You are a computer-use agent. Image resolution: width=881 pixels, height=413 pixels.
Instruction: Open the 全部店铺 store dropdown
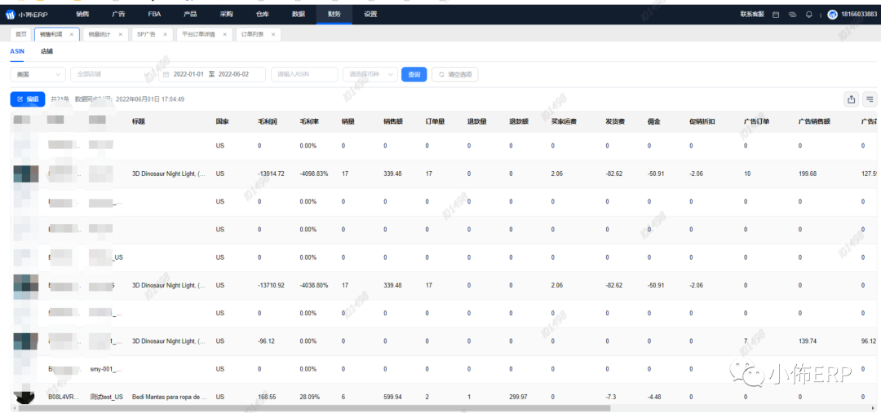tap(113, 74)
